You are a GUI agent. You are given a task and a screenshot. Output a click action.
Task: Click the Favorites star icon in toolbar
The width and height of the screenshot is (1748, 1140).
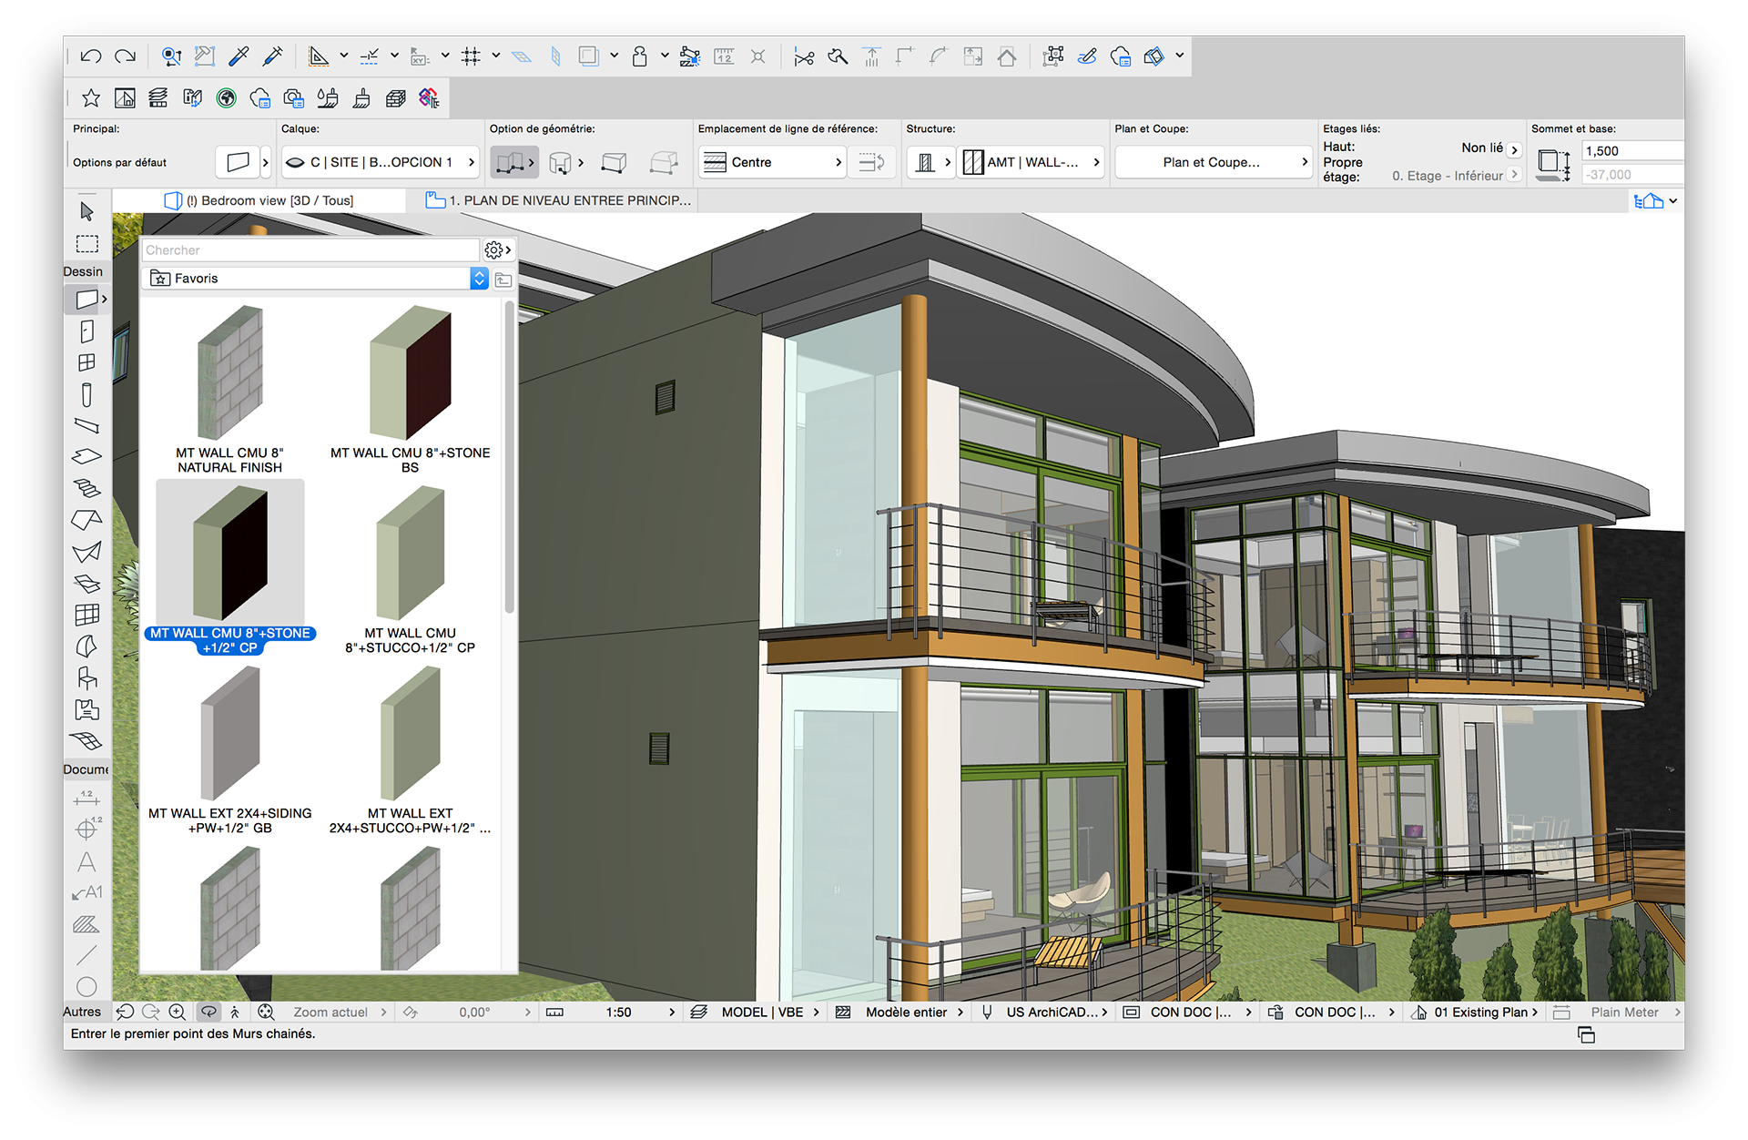(x=90, y=98)
